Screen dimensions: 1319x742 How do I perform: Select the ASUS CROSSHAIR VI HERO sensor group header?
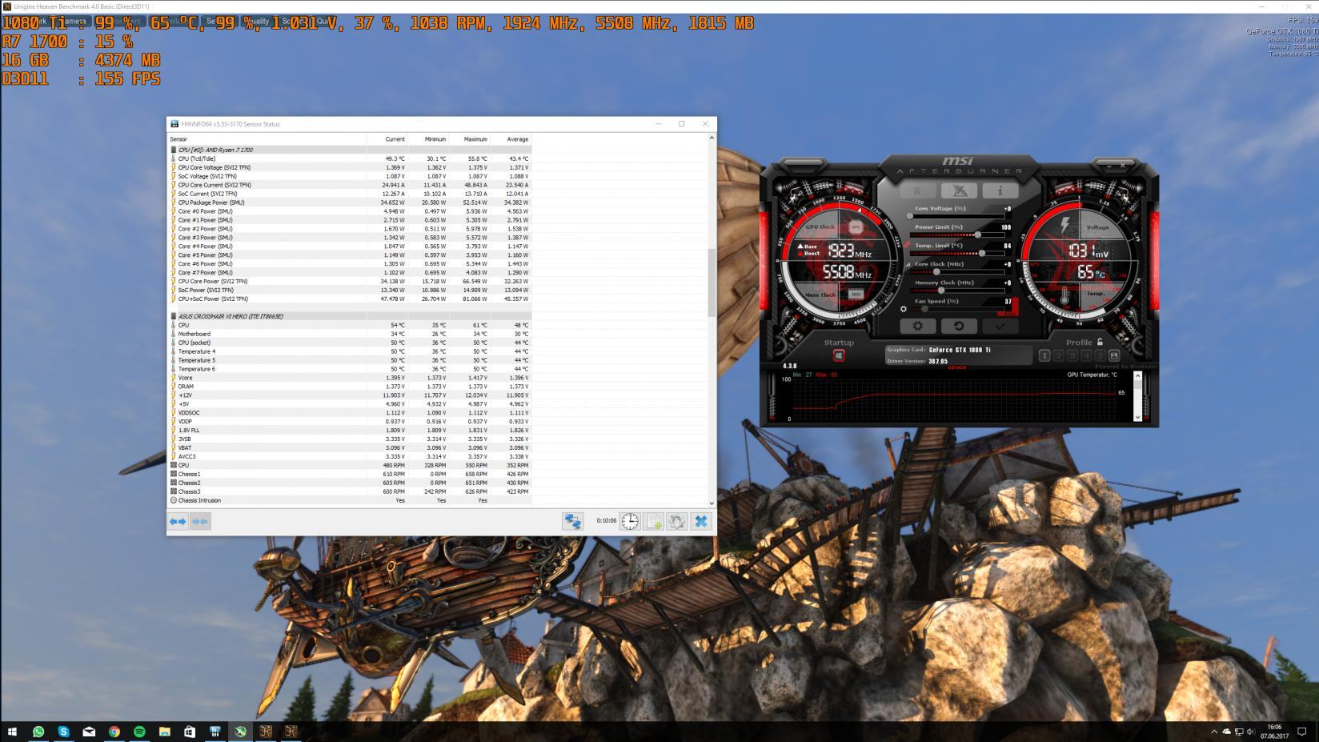tap(350, 316)
